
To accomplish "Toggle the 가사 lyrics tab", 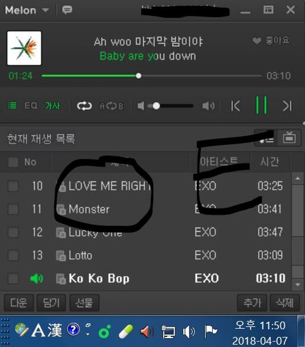I will (x=53, y=105).
